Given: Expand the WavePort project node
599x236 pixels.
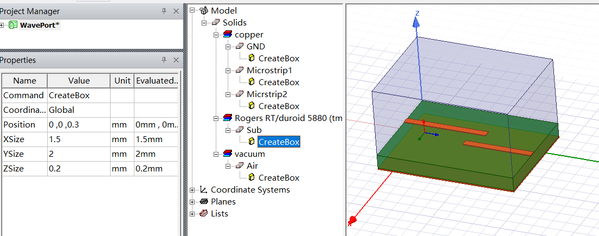Looking at the screenshot, I should [x=2, y=25].
